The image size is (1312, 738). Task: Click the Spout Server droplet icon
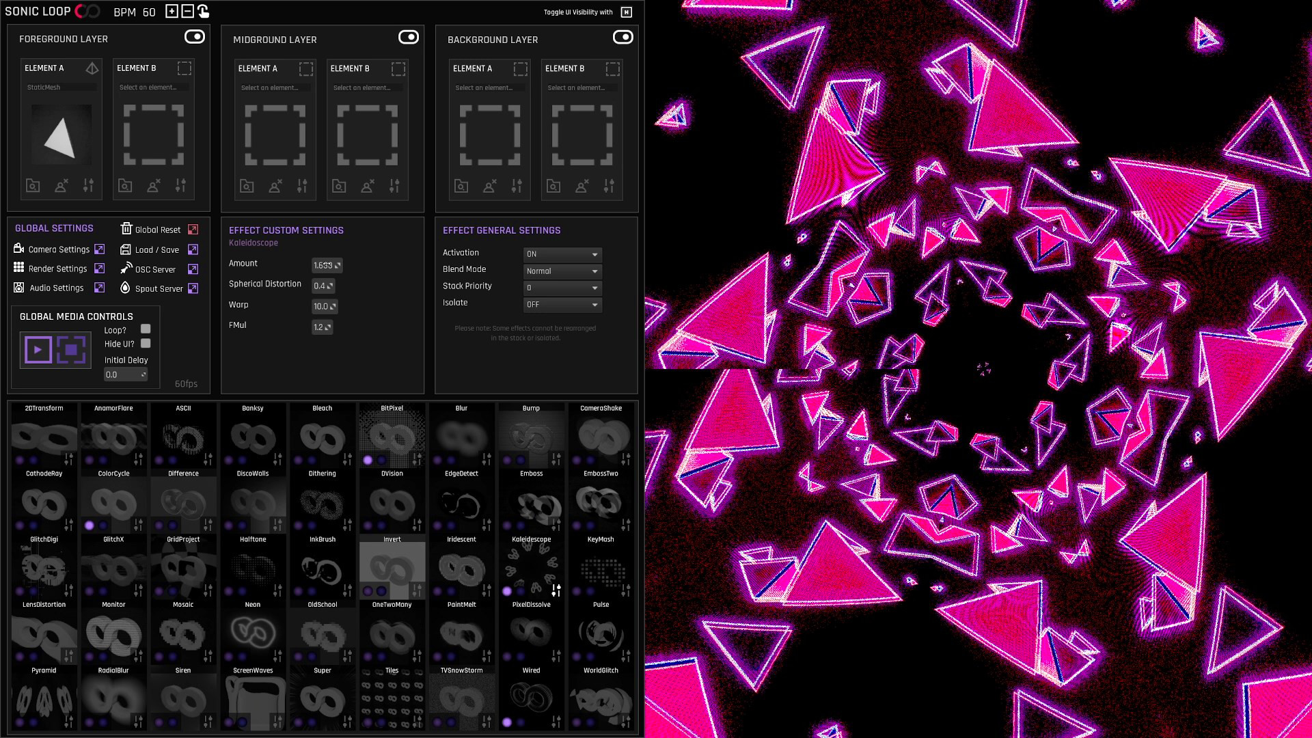125,288
